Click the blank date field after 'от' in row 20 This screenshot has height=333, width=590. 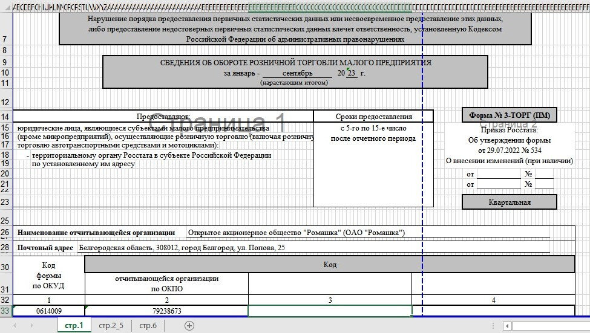499,173
